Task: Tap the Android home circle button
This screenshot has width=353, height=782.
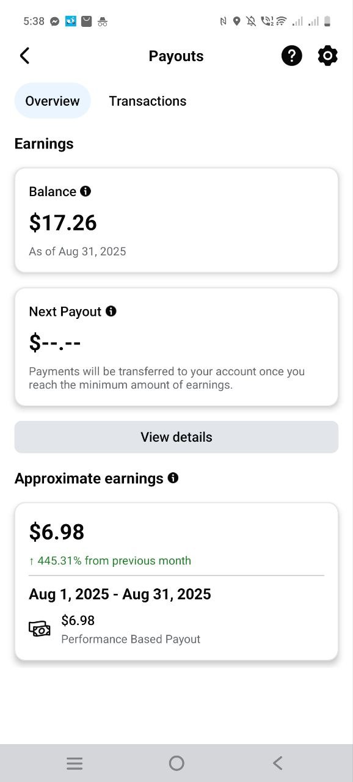Action: tap(176, 762)
